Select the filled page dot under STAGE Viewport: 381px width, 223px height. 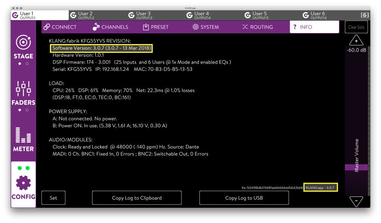(x=20, y=64)
